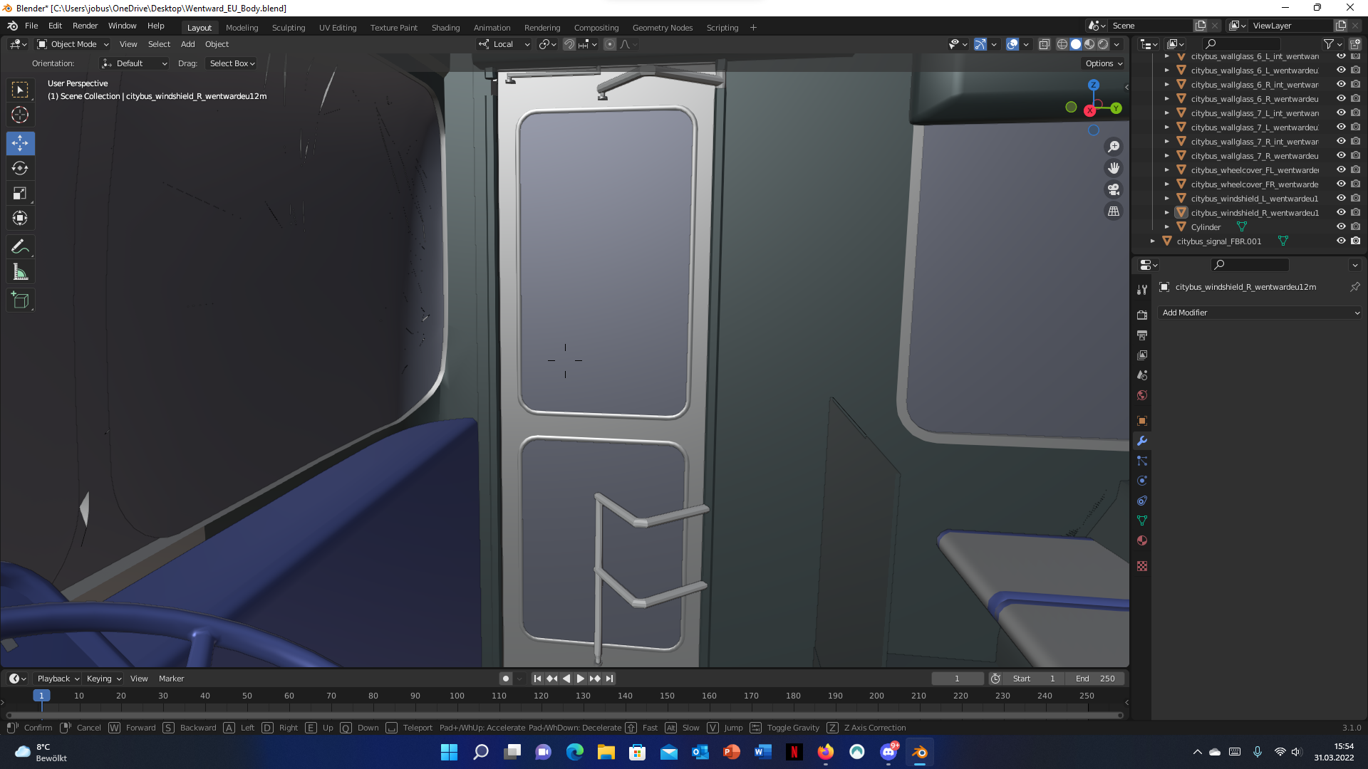
Task: Toggle X-ray display in viewport header
Action: [x=1044, y=44]
